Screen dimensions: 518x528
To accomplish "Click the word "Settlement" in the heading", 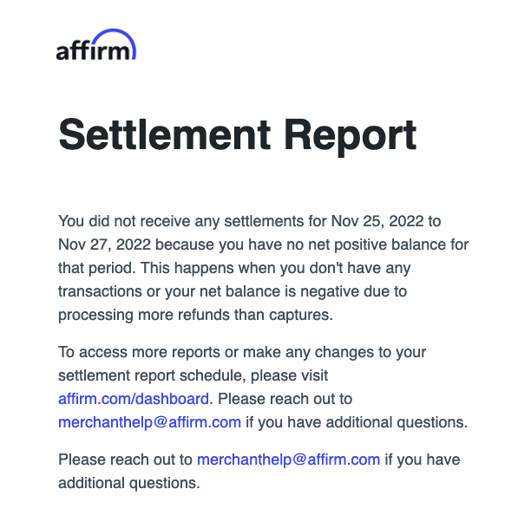I will pyautogui.click(x=165, y=134).
